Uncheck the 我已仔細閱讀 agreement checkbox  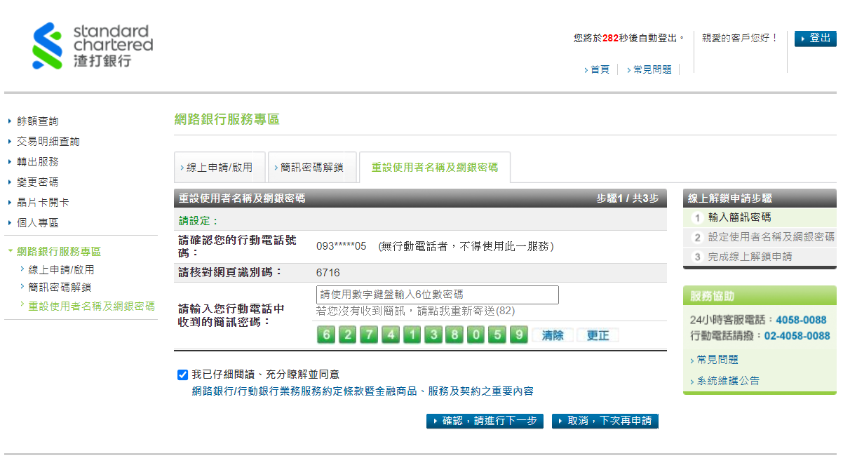click(x=183, y=375)
